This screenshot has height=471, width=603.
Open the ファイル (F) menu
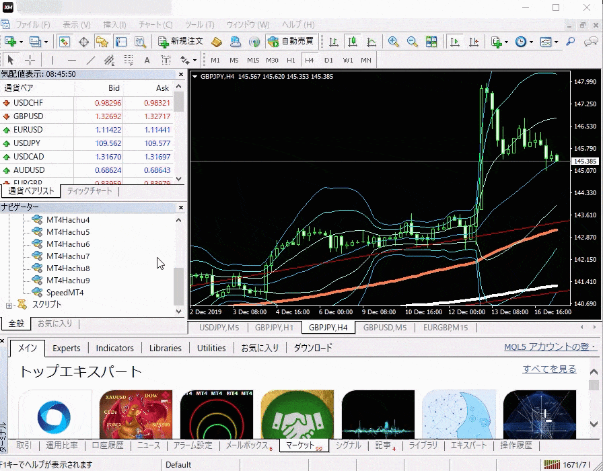(33, 25)
